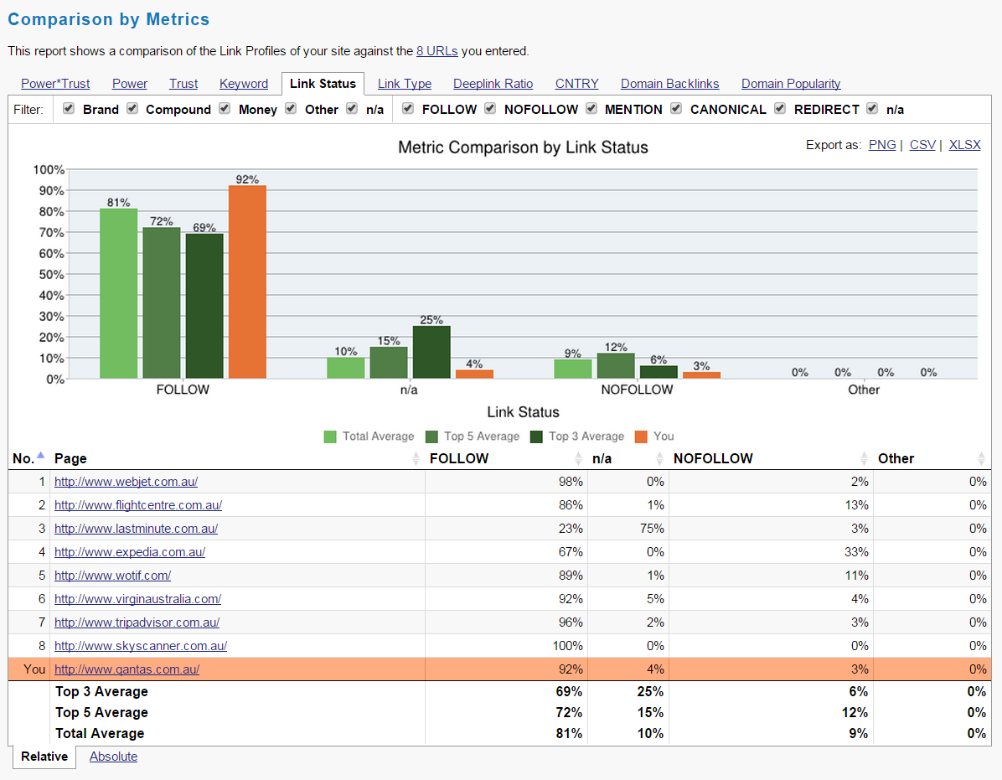Screen dimensions: 1002x780
Task: Uncheck the Brand filter checkbox
Action: (69, 109)
